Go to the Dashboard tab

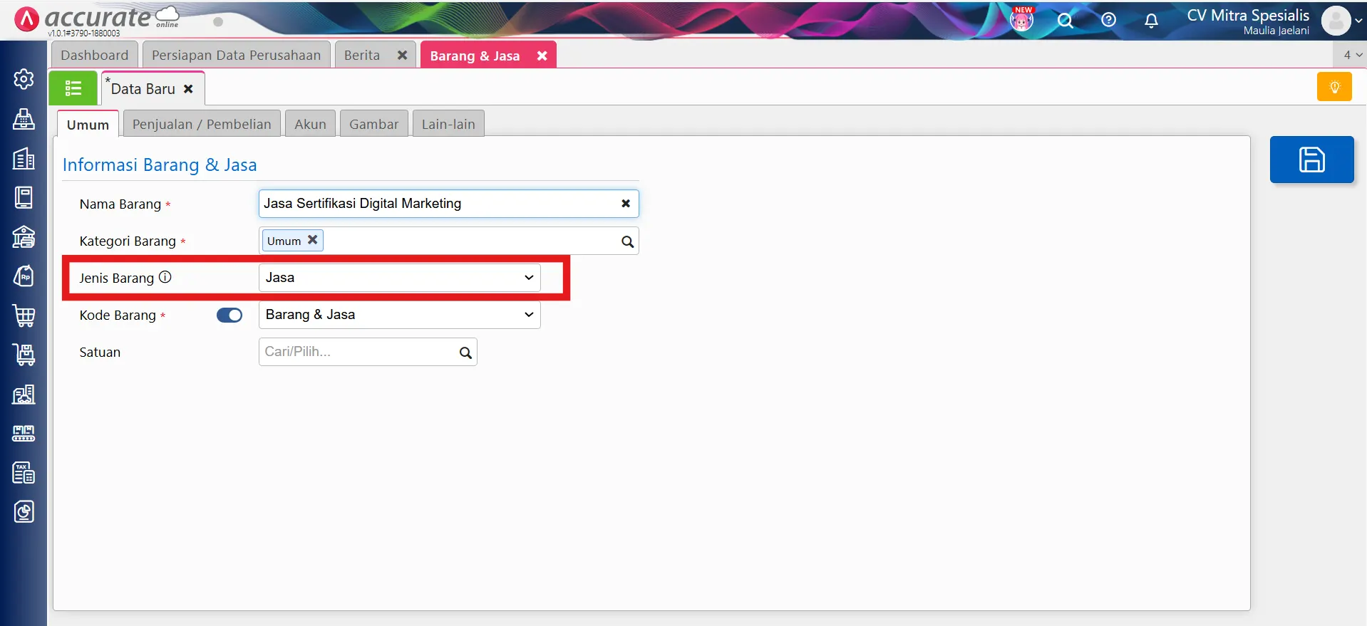click(x=95, y=56)
